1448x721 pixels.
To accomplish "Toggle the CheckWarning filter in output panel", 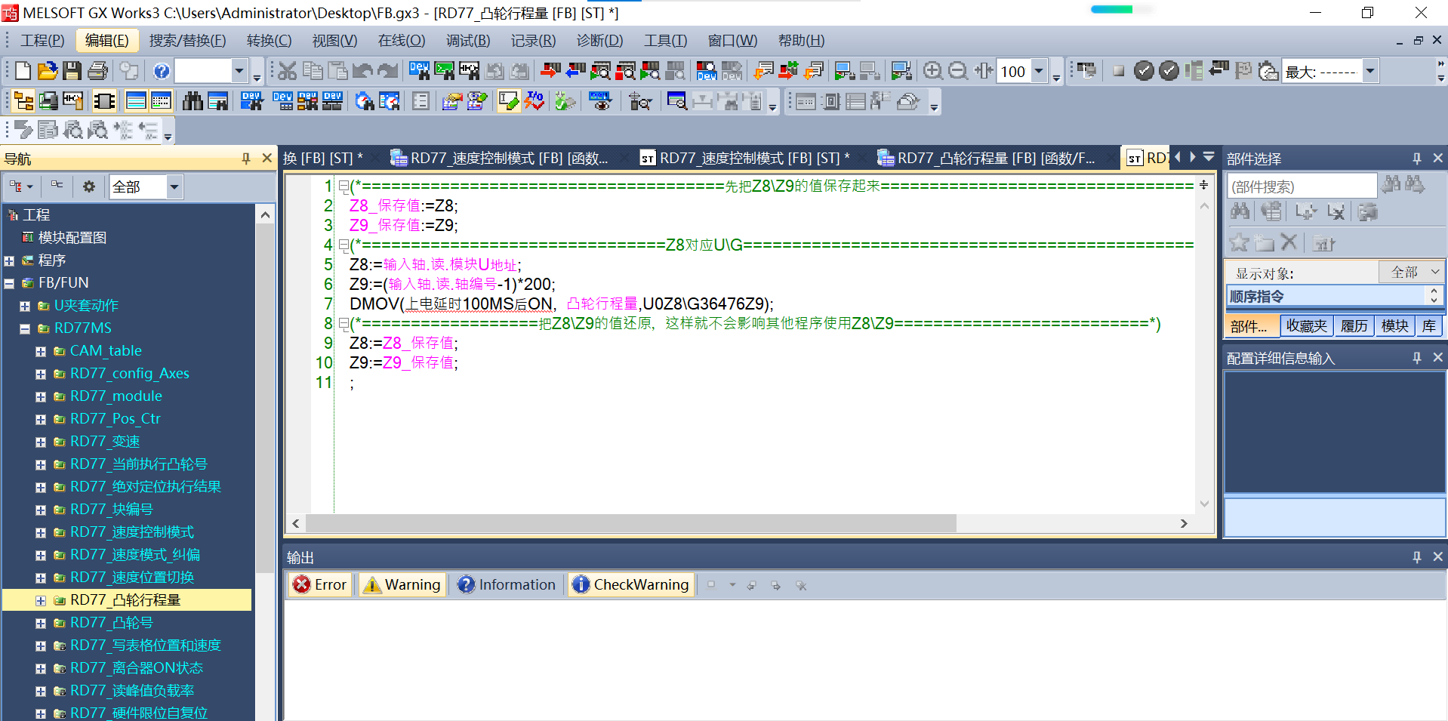I will 630,584.
